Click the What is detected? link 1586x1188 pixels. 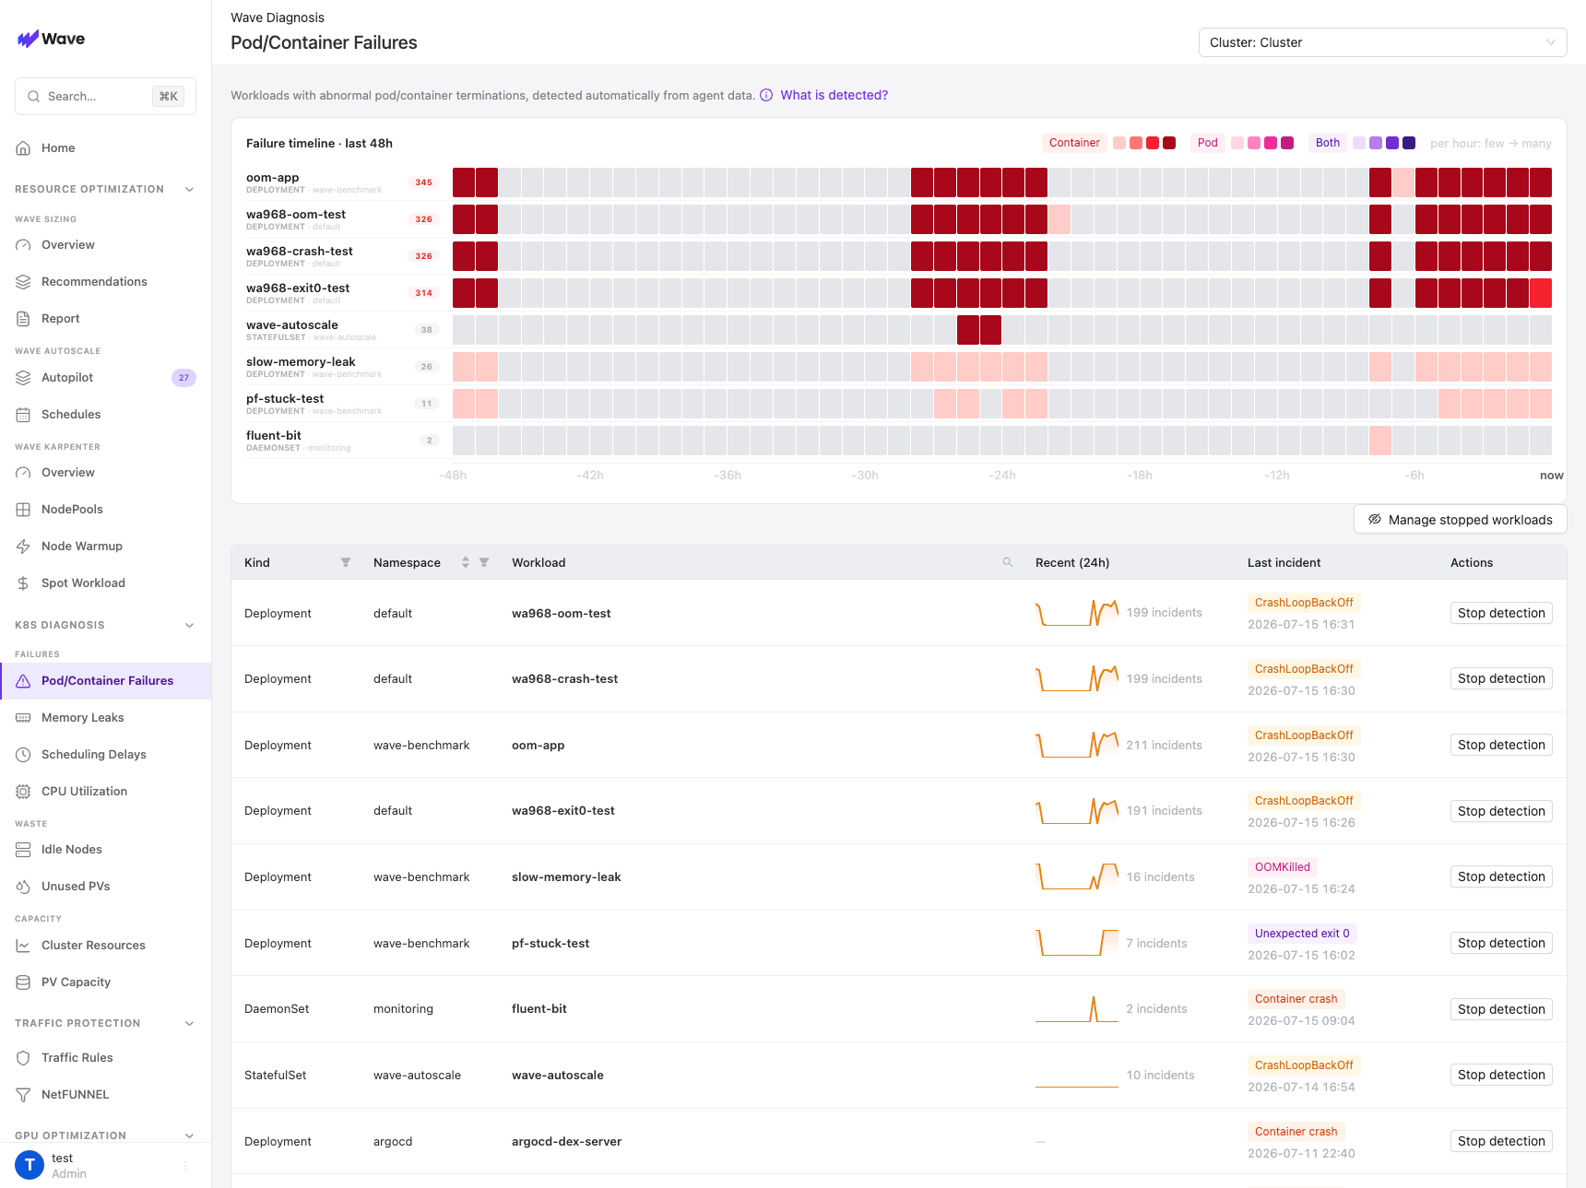834,95
